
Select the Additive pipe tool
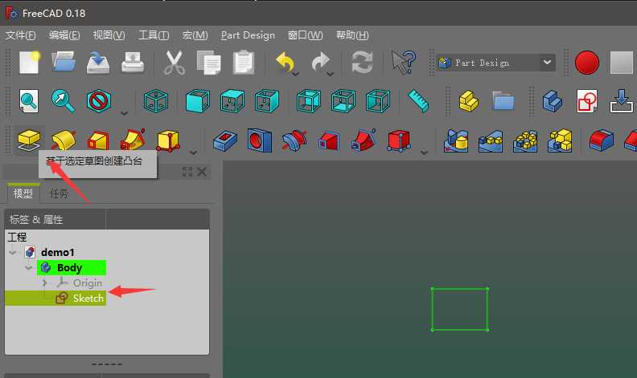[134, 140]
